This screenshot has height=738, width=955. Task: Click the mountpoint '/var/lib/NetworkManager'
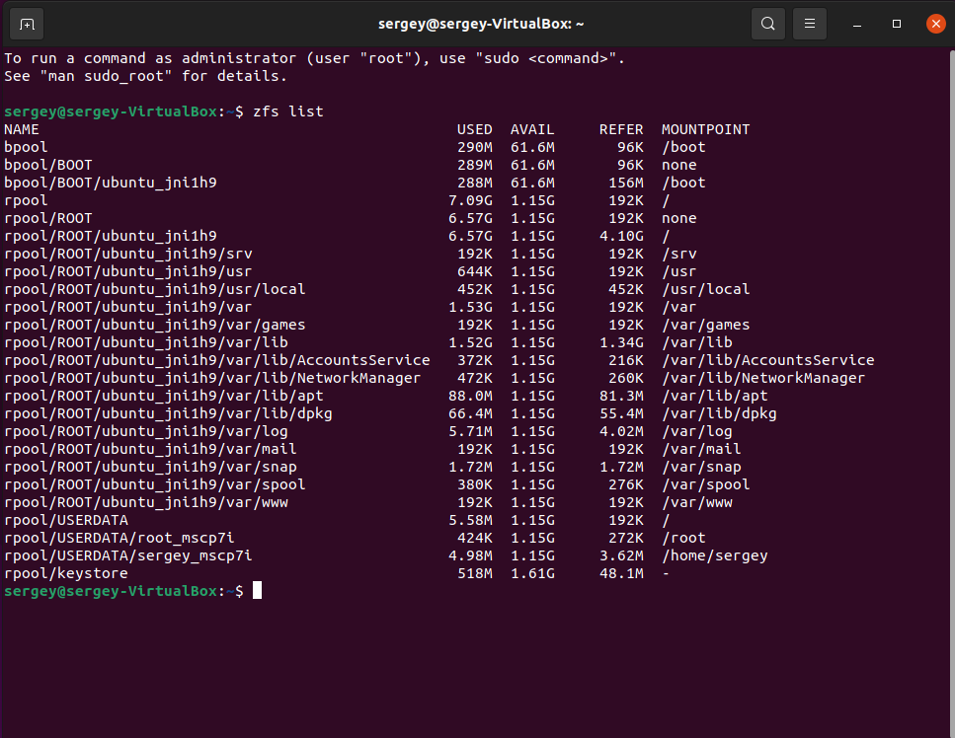(763, 378)
